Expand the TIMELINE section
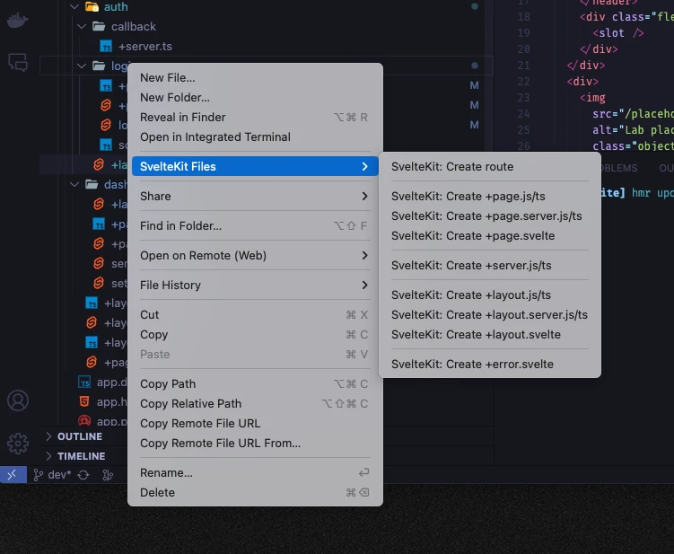 pos(81,456)
